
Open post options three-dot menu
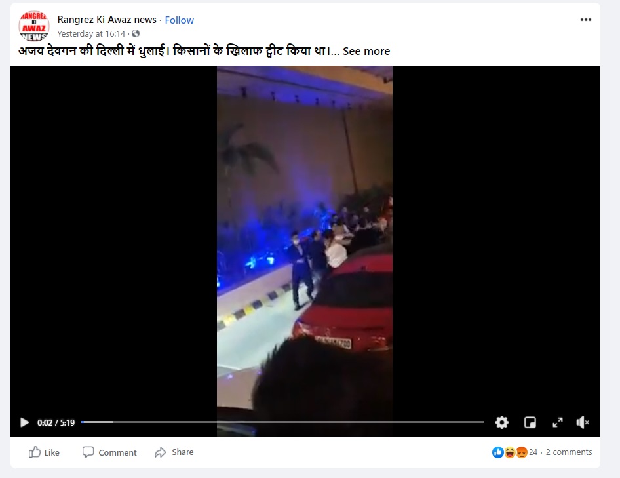pos(586,20)
